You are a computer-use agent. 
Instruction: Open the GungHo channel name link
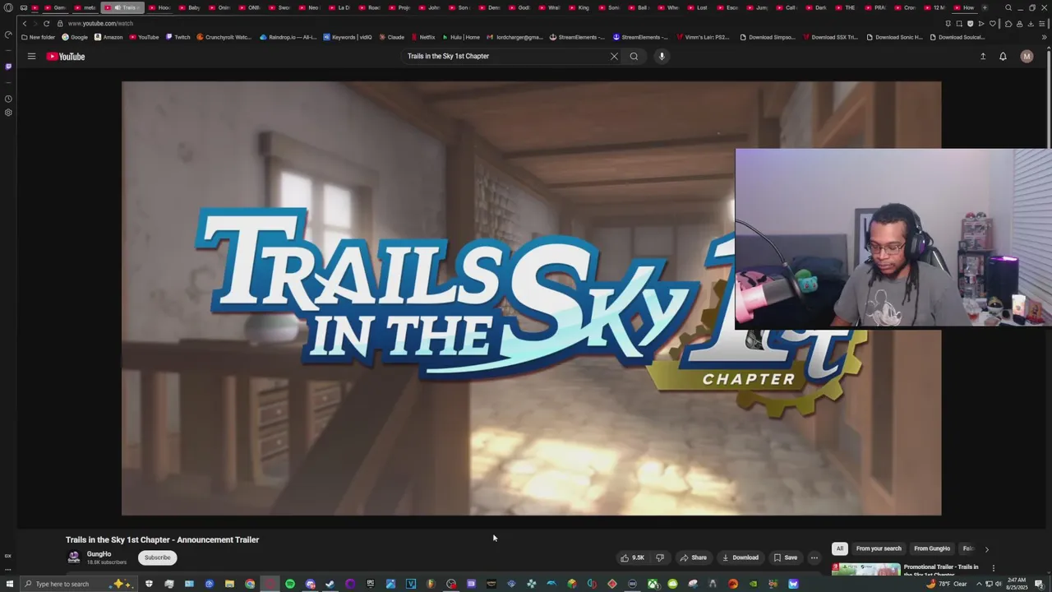click(x=99, y=554)
